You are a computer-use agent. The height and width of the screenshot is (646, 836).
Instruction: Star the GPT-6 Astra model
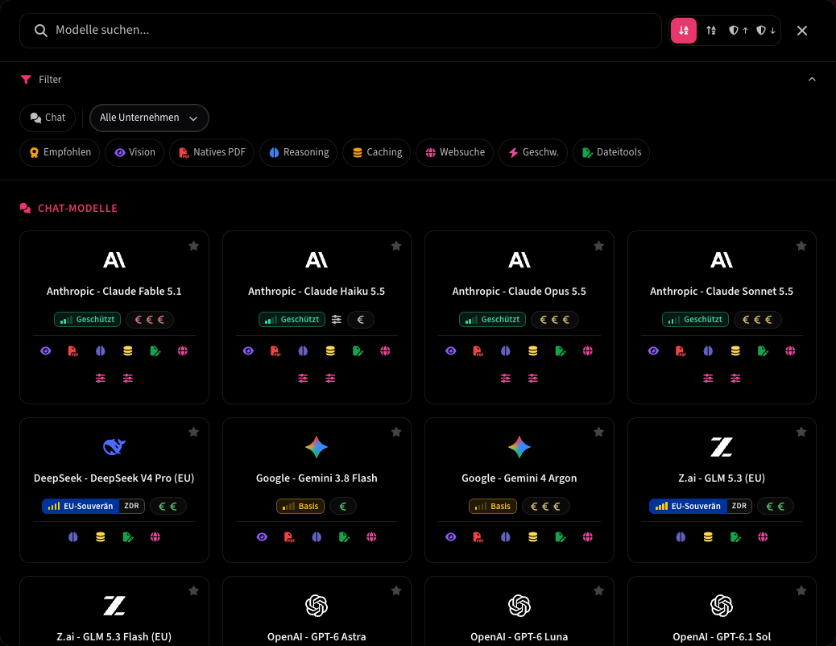point(396,590)
